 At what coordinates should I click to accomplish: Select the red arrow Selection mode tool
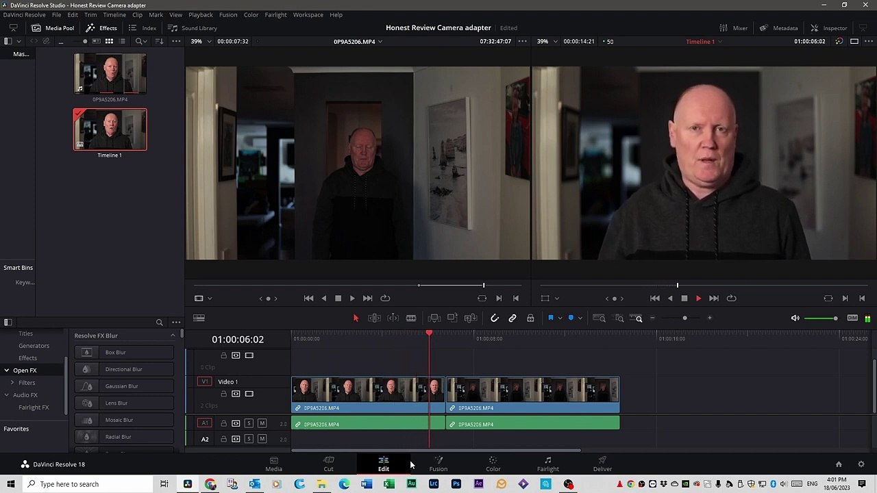pyautogui.click(x=356, y=318)
